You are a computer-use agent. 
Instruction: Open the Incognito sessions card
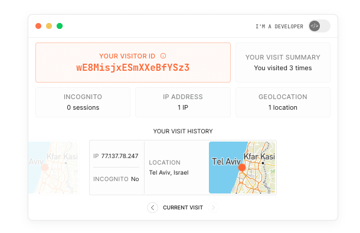(x=83, y=102)
